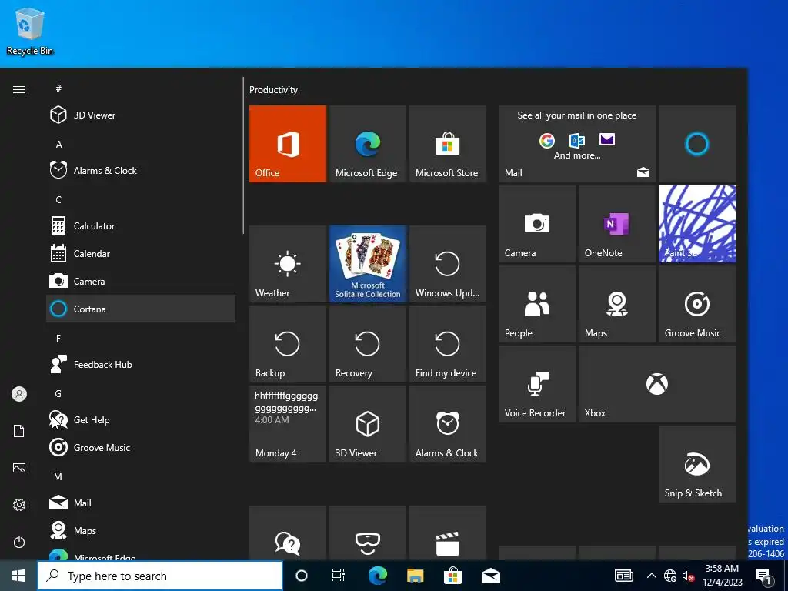
Task: Jump via the 'F' letter header
Action: pyautogui.click(x=58, y=339)
